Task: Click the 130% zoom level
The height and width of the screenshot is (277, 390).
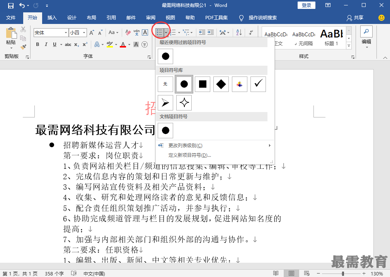Action: click(376, 274)
